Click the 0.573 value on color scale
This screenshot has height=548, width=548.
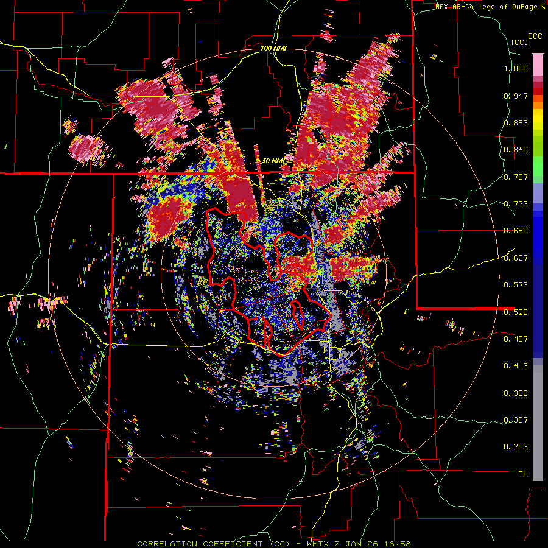516,285
